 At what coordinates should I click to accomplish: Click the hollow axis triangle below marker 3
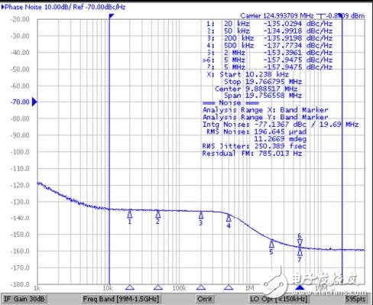pyautogui.click(x=201, y=287)
